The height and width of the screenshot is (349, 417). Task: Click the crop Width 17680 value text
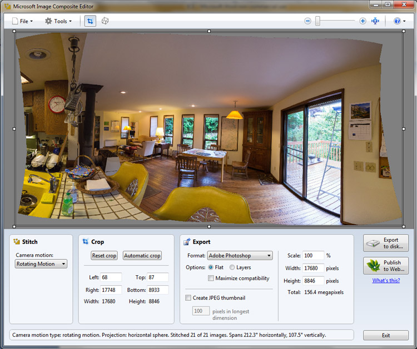click(x=108, y=301)
